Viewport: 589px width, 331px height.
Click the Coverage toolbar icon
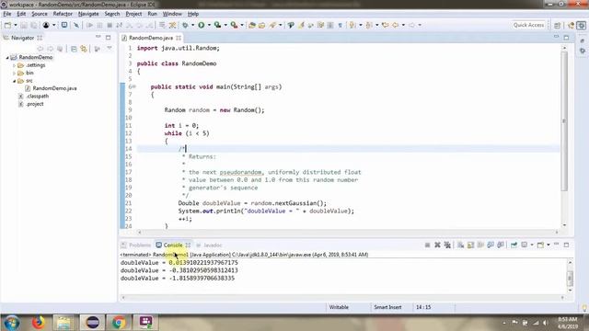217,25
